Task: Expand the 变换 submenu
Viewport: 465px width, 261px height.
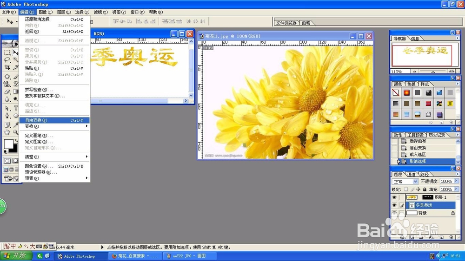Action: click(54, 126)
